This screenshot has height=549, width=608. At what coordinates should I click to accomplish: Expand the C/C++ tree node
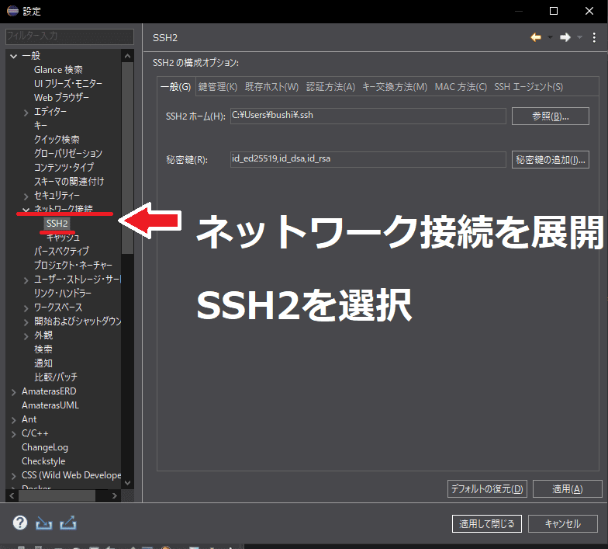click(14, 433)
